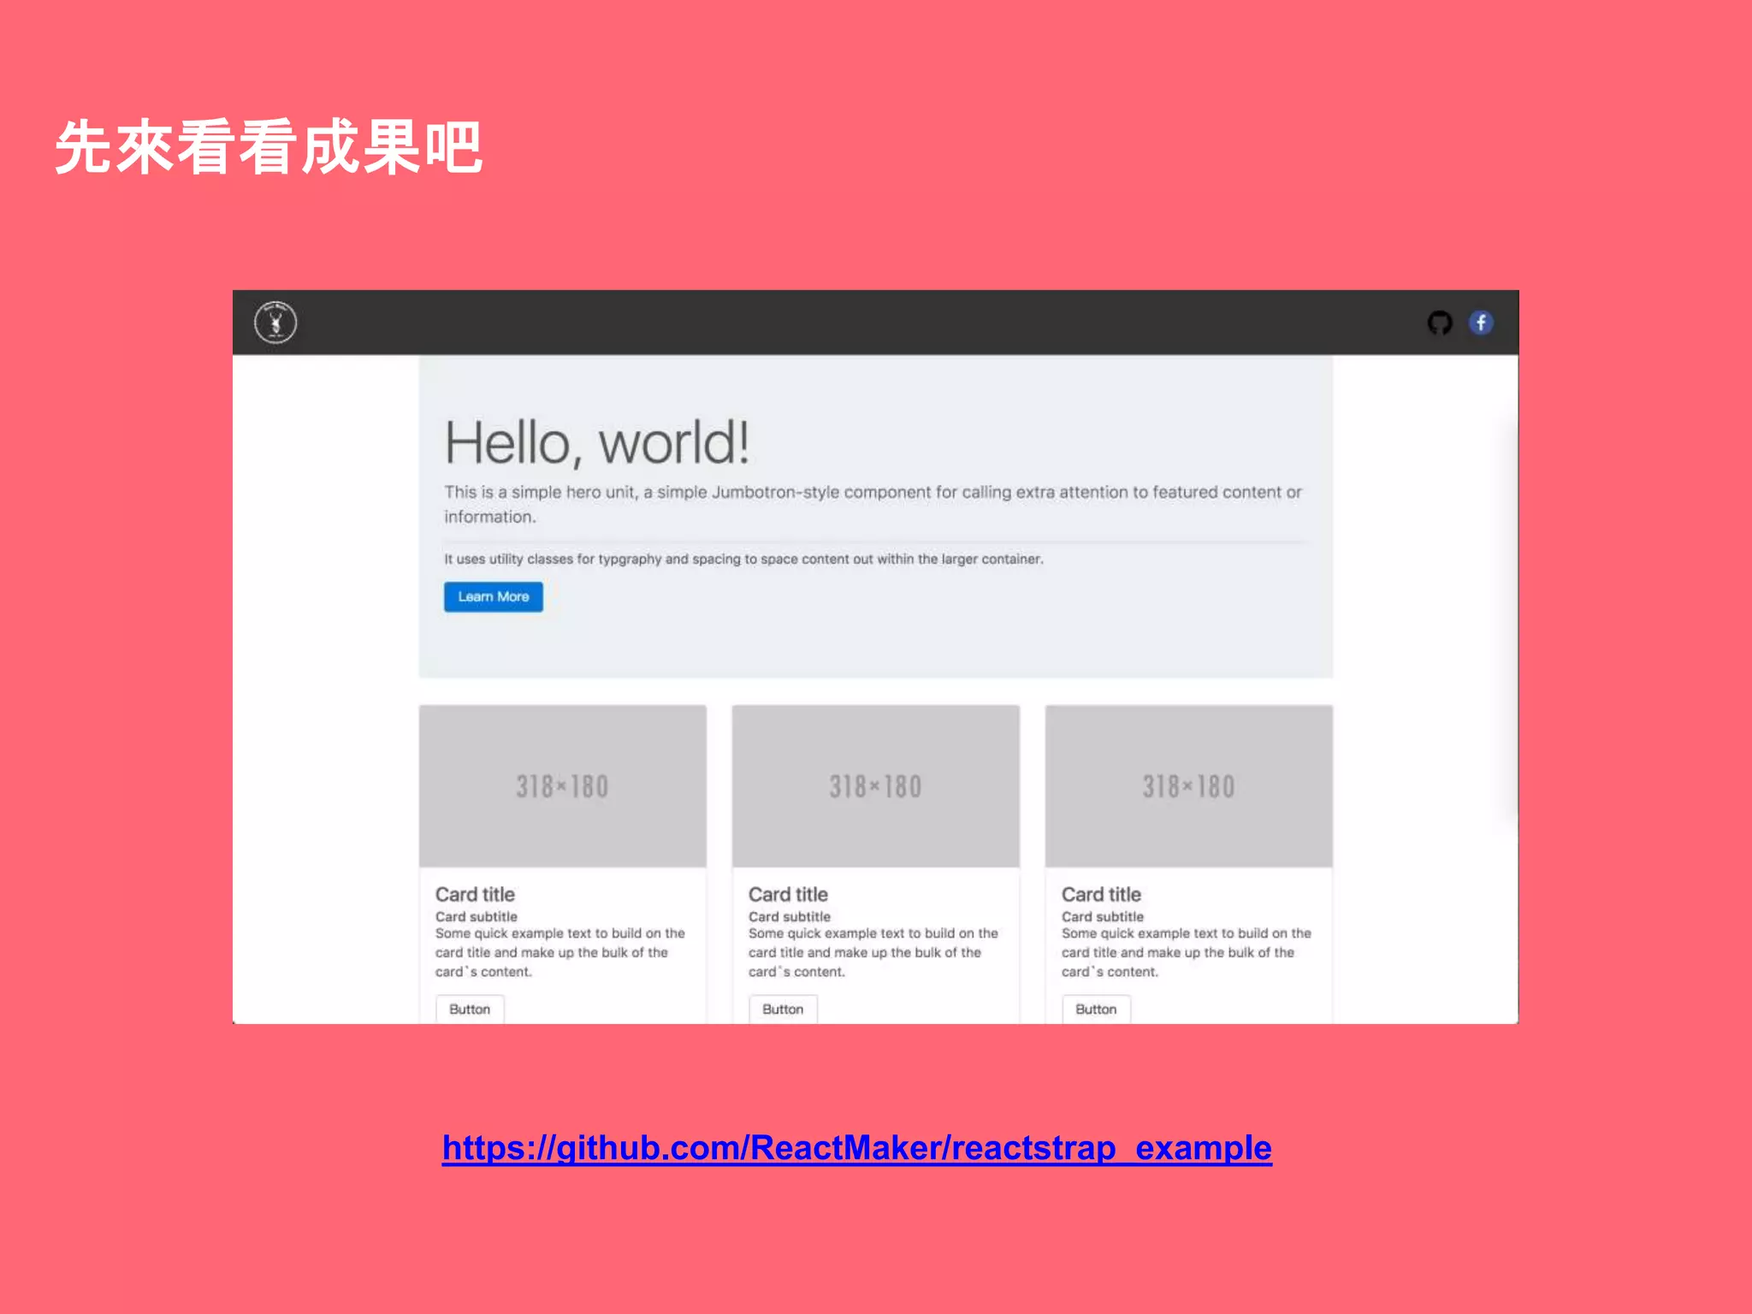The image size is (1752, 1314).
Task: Click the middle card's Button
Action: tap(783, 1009)
